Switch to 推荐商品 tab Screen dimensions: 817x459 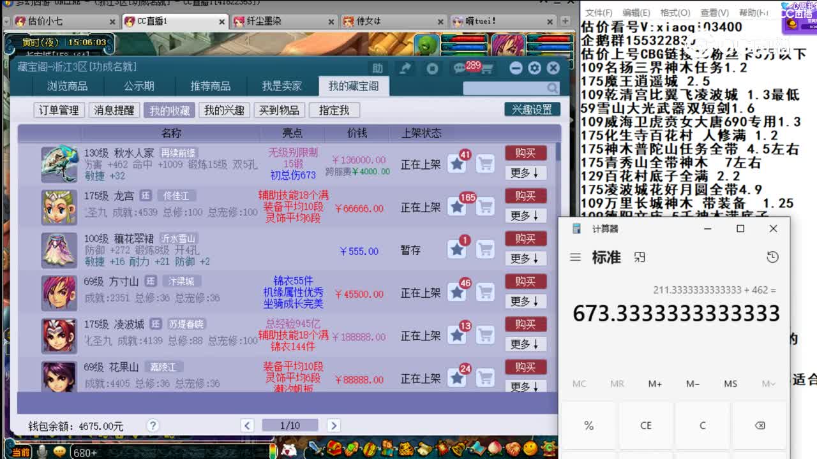coord(211,86)
